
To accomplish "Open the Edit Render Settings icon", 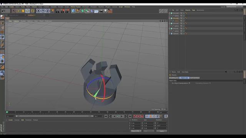I will click(x=68, y=11).
